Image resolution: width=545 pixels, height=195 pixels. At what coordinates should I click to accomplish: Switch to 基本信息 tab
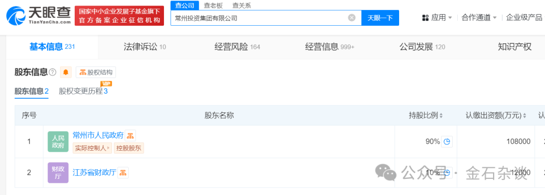pos(52,46)
